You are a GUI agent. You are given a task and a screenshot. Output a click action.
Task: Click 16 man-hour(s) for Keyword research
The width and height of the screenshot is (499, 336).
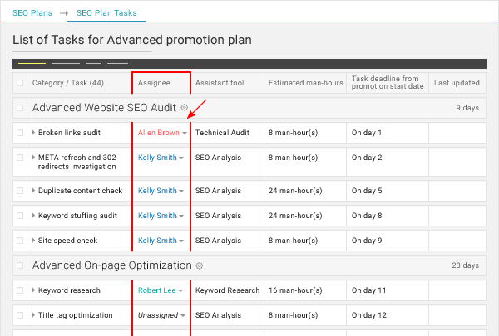(x=295, y=290)
